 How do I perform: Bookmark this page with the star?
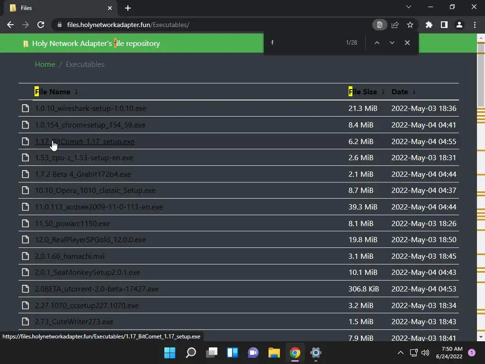click(410, 25)
